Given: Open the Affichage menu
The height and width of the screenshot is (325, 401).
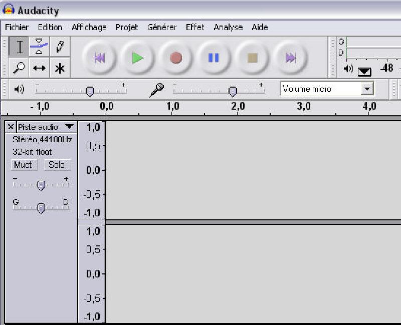Looking at the screenshot, I should point(89,27).
